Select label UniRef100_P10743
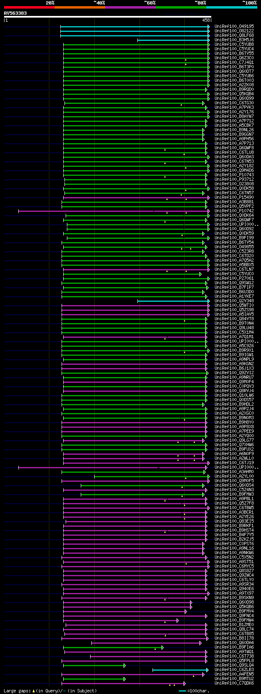 234,175
